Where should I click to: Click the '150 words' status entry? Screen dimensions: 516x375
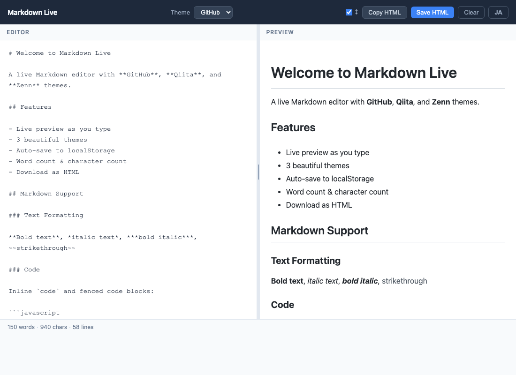tap(21, 327)
